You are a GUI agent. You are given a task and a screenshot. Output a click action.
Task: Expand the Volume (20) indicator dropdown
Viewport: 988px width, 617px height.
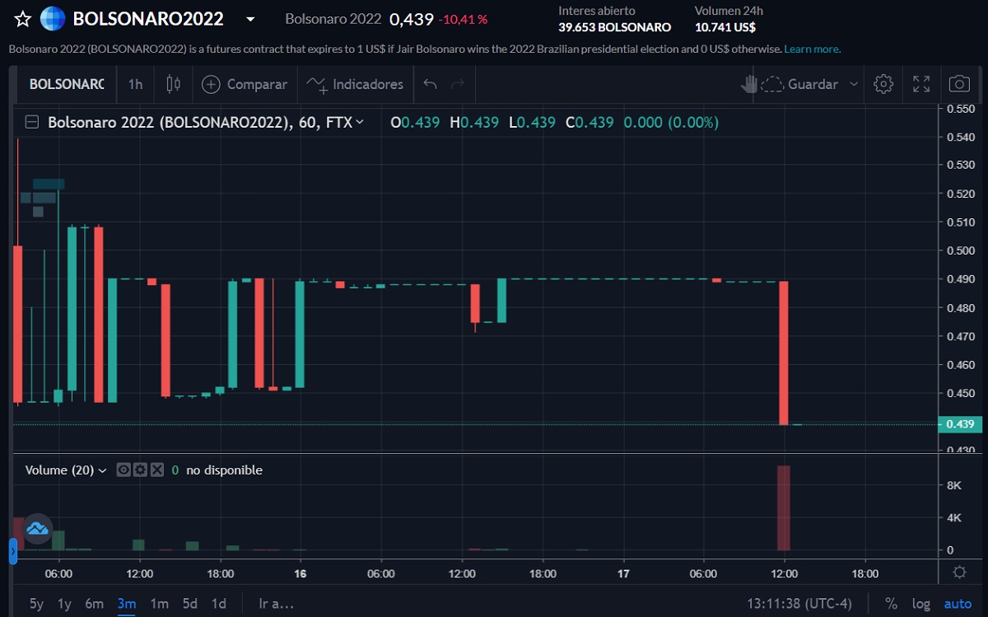coord(102,470)
